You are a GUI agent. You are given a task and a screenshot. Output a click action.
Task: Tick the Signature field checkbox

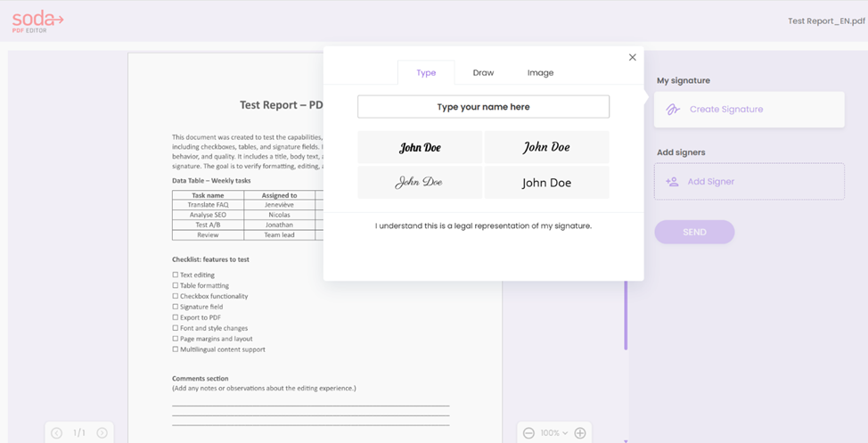175,307
